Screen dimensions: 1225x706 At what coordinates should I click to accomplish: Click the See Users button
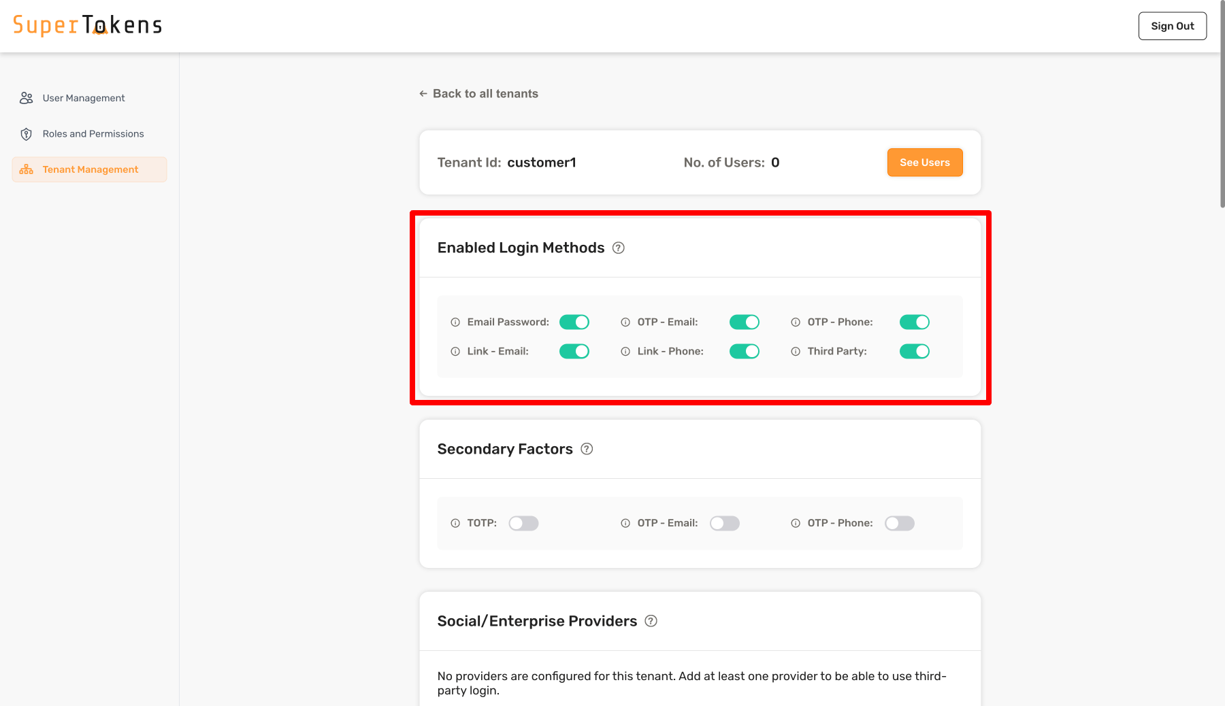point(924,163)
